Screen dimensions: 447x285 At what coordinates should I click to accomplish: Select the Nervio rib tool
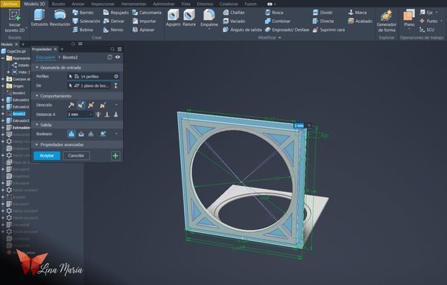coord(113,30)
